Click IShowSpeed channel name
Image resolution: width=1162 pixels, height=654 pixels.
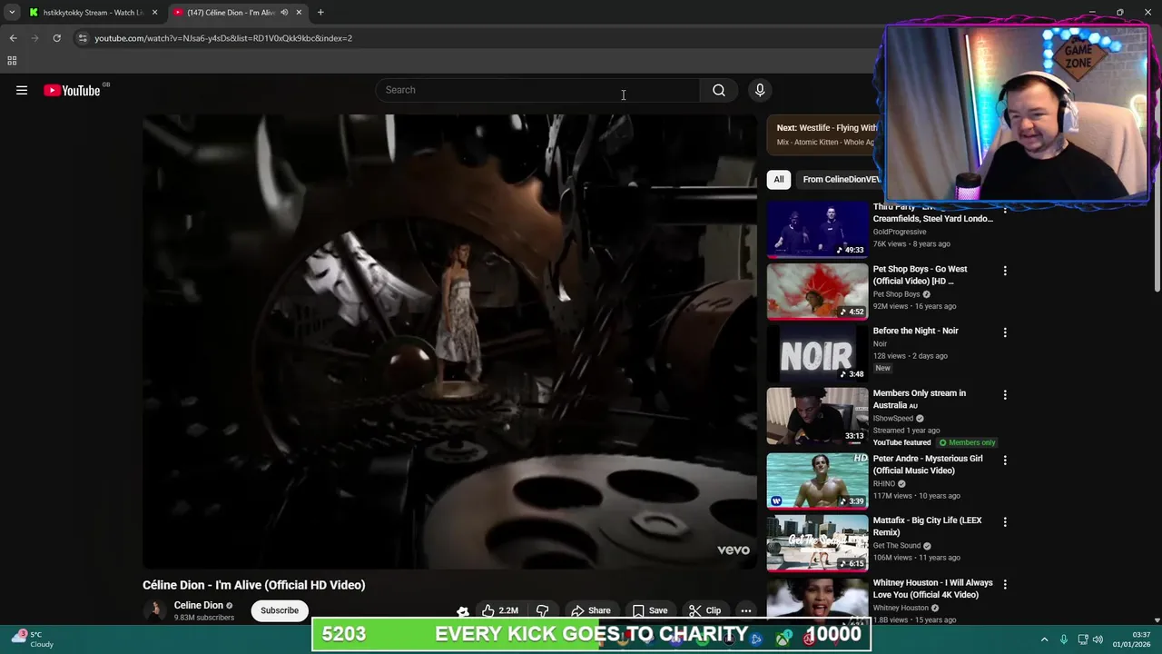coord(893,419)
